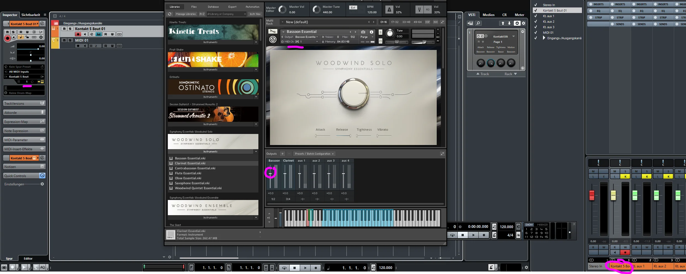
Task: Open the Bassoon Essential info icon
Action: [372, 32]
